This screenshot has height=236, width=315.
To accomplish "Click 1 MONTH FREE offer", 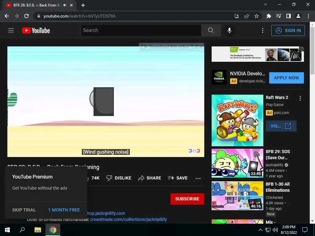I will coord(64,210).
